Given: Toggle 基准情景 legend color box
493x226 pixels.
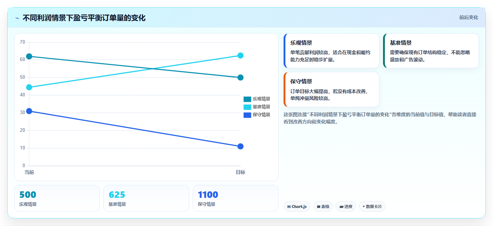Looking at the screenshot, I should (x=247, y=107).
